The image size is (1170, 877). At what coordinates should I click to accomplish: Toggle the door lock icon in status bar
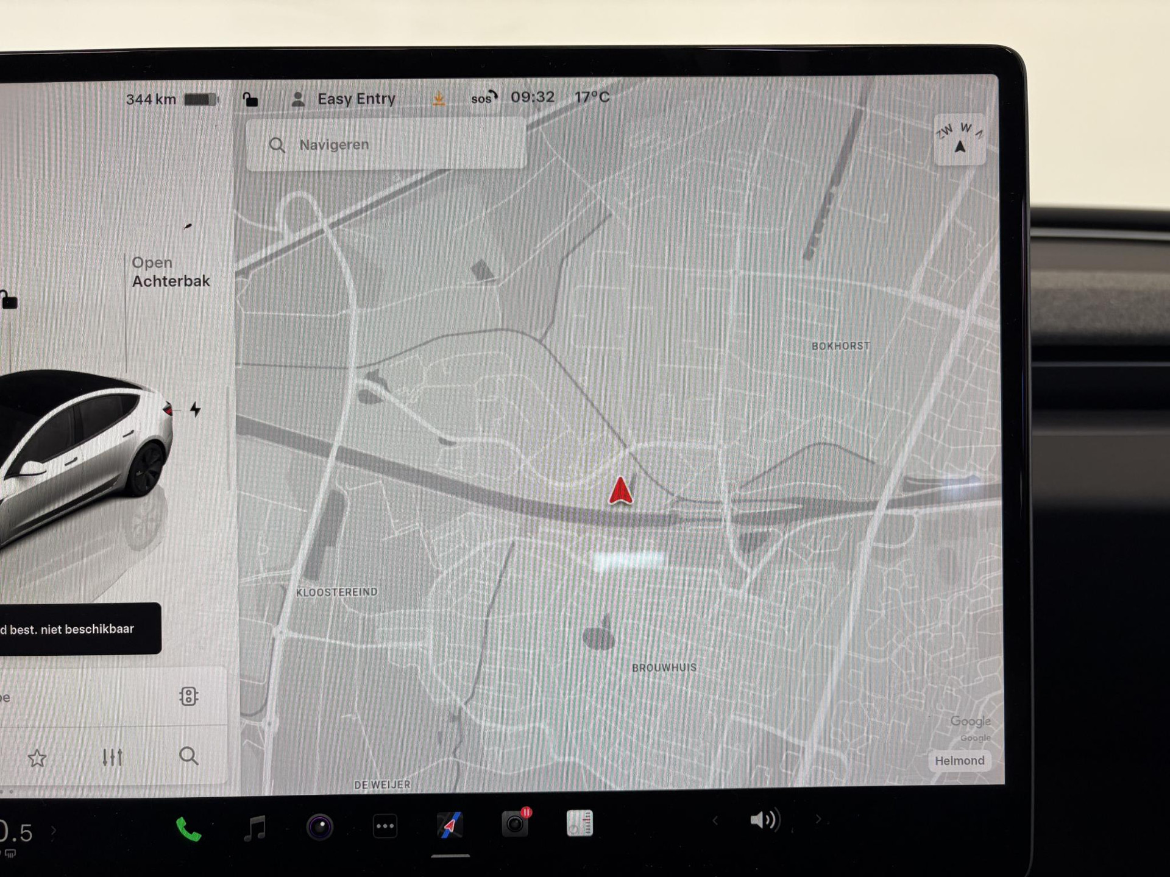250,99
